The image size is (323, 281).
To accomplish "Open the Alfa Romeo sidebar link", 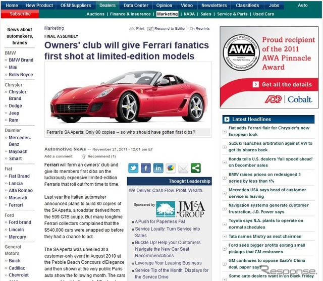I will 21,190.
